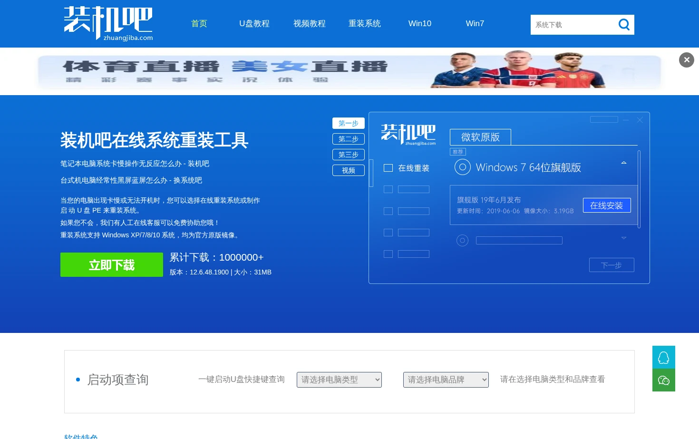Click the 装机吧 logo inside preview window

tap(408, 135)
